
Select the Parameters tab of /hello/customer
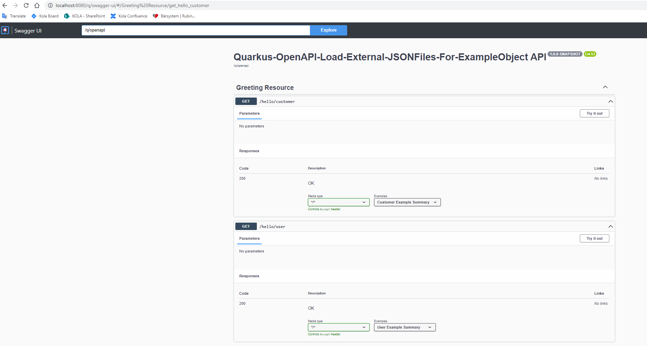249,113
